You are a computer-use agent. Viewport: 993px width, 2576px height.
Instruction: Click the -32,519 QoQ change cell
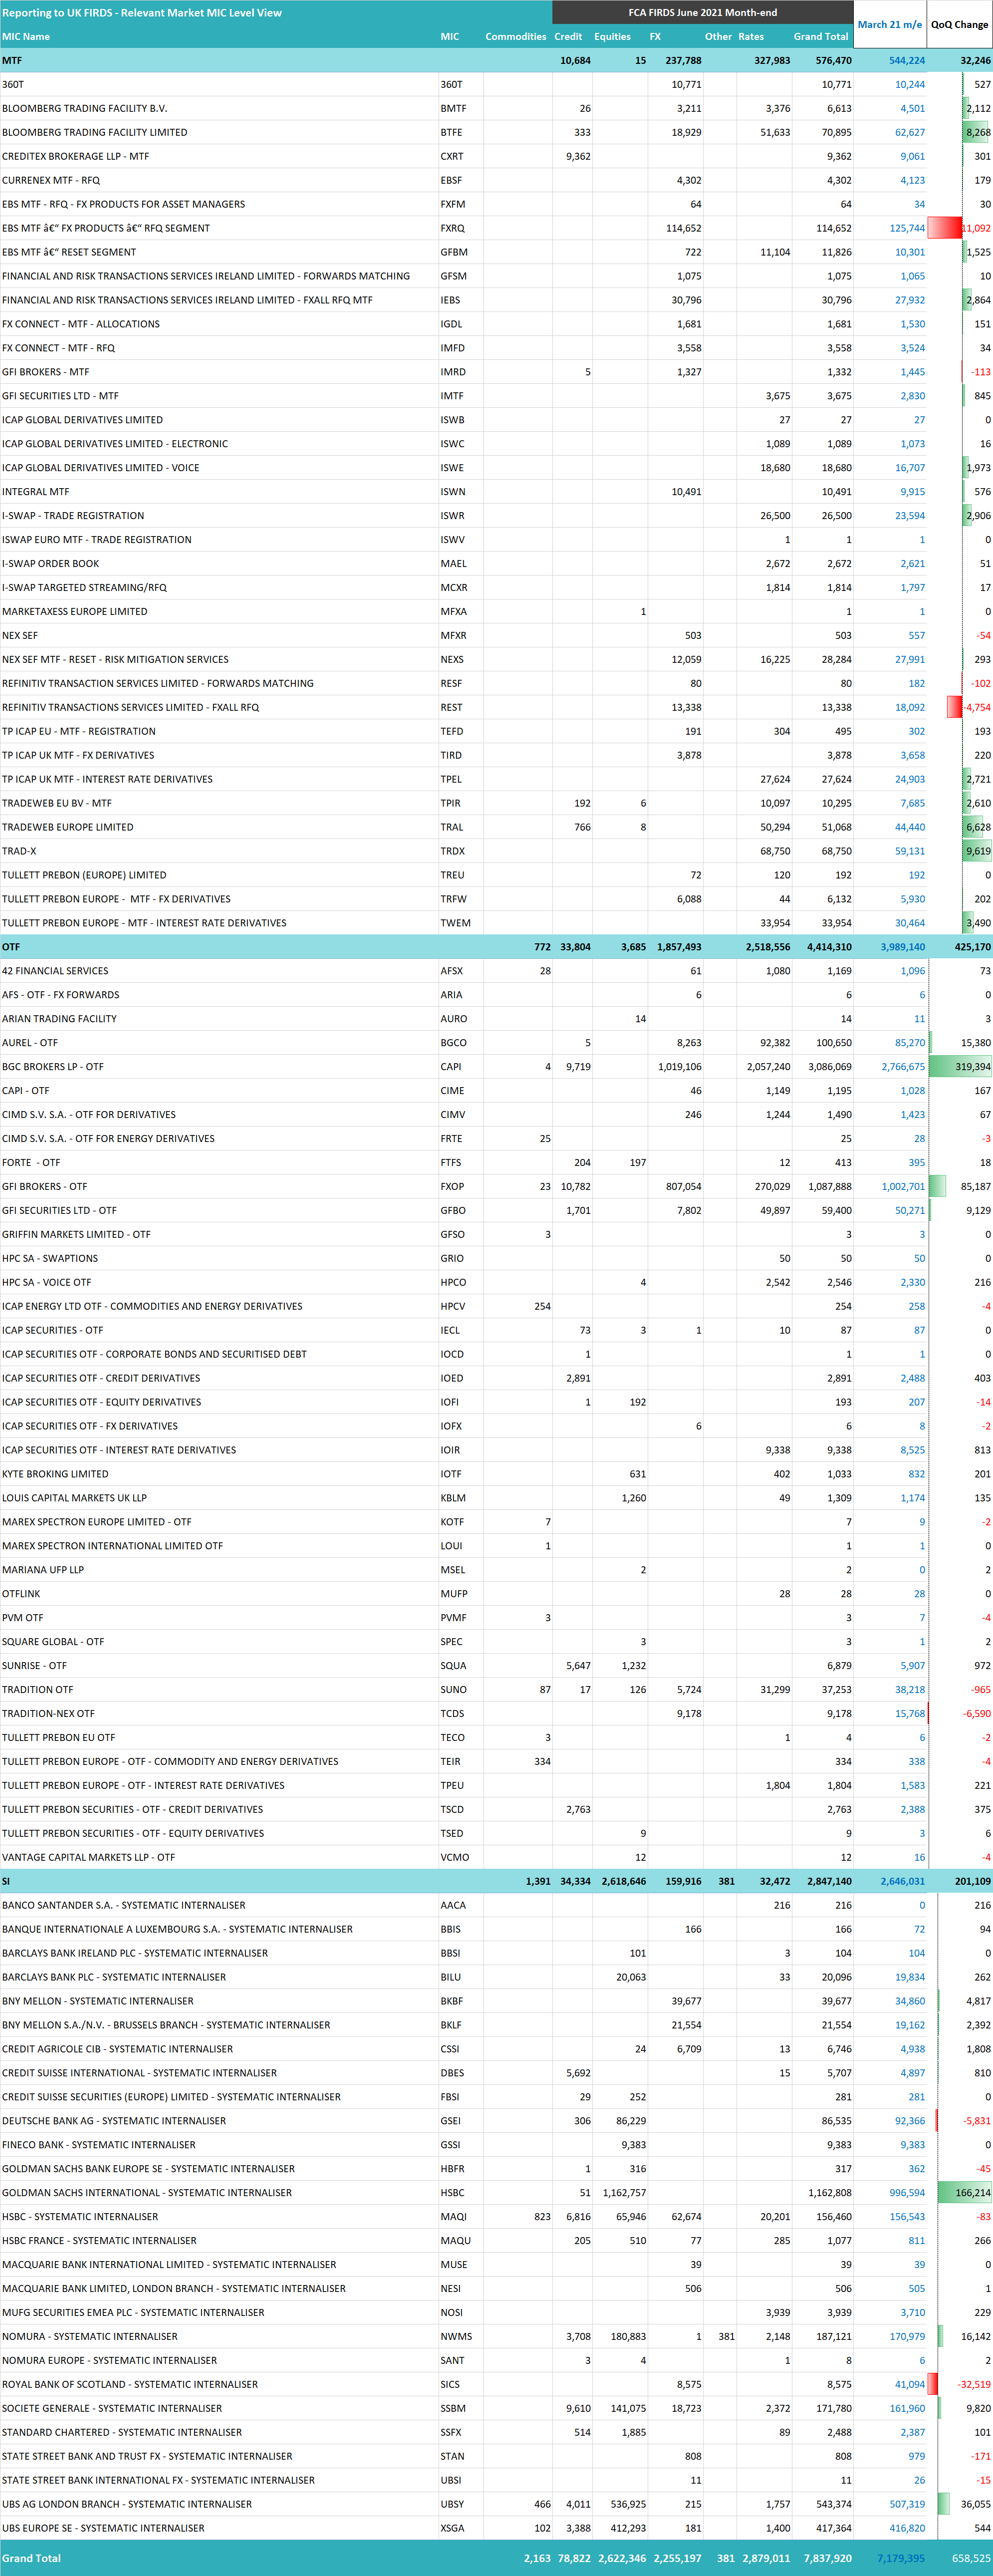tap(960, 2384)
